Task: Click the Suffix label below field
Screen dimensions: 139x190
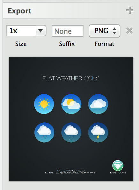Action: coord(67,44)
